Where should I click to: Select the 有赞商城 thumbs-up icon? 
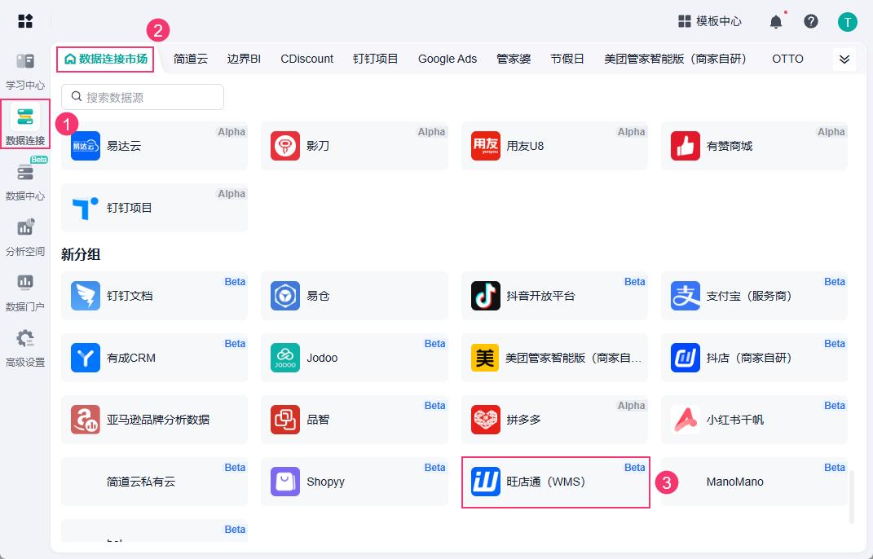point(686,146)
